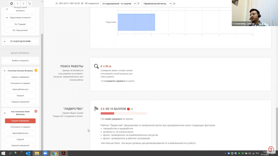Collapse the Глаголева Наталья Игоревна chevron
278x156 pixels.
point(5,71)
